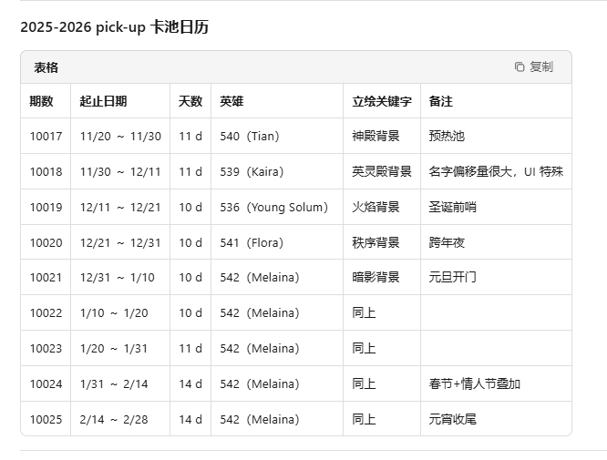Click the 圣诞前哨 remark cell

click(452, 207)
